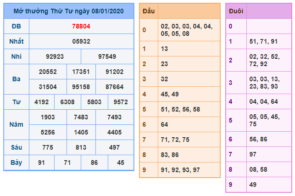Click Đuôi row 1 values 51, 71, 91
The height and width of the screenshot is (196, 295).
(x=263, y=41)
